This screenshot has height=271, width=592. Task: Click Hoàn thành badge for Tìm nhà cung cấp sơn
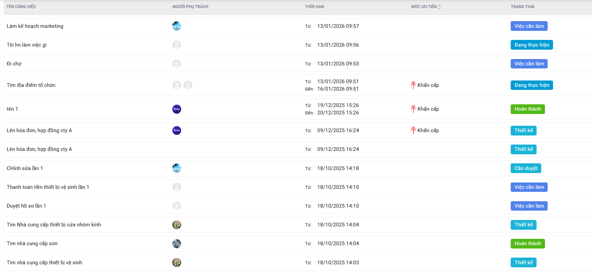(x=527, y=243)
